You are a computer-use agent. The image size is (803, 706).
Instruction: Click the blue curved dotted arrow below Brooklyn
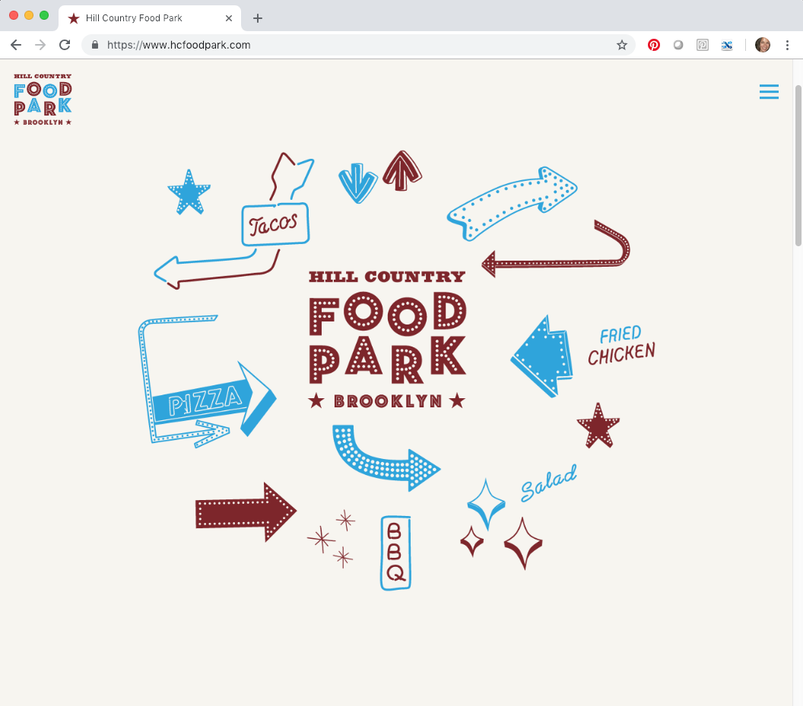[x=386, y=457]
